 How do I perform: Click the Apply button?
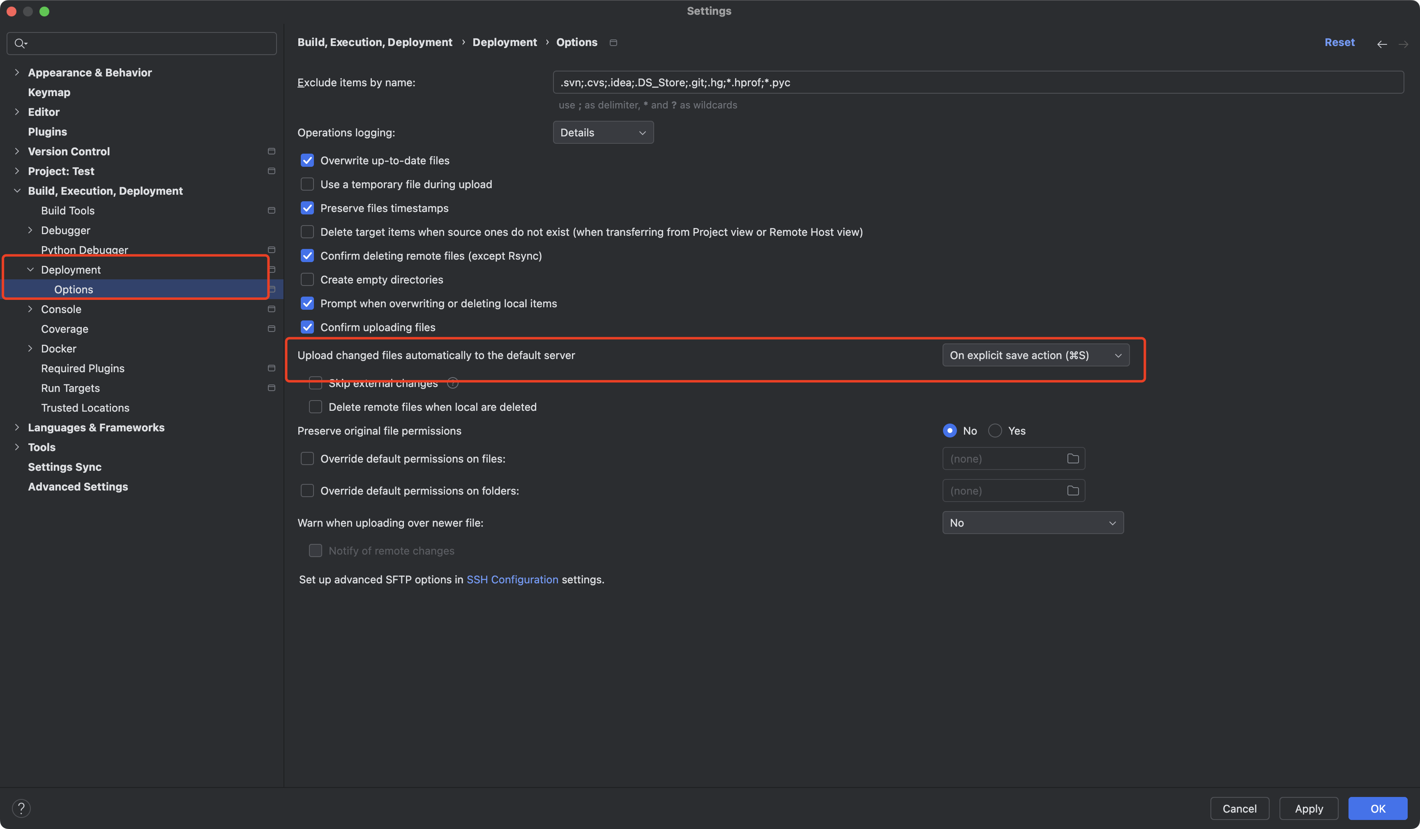(x=1308, y=808)
